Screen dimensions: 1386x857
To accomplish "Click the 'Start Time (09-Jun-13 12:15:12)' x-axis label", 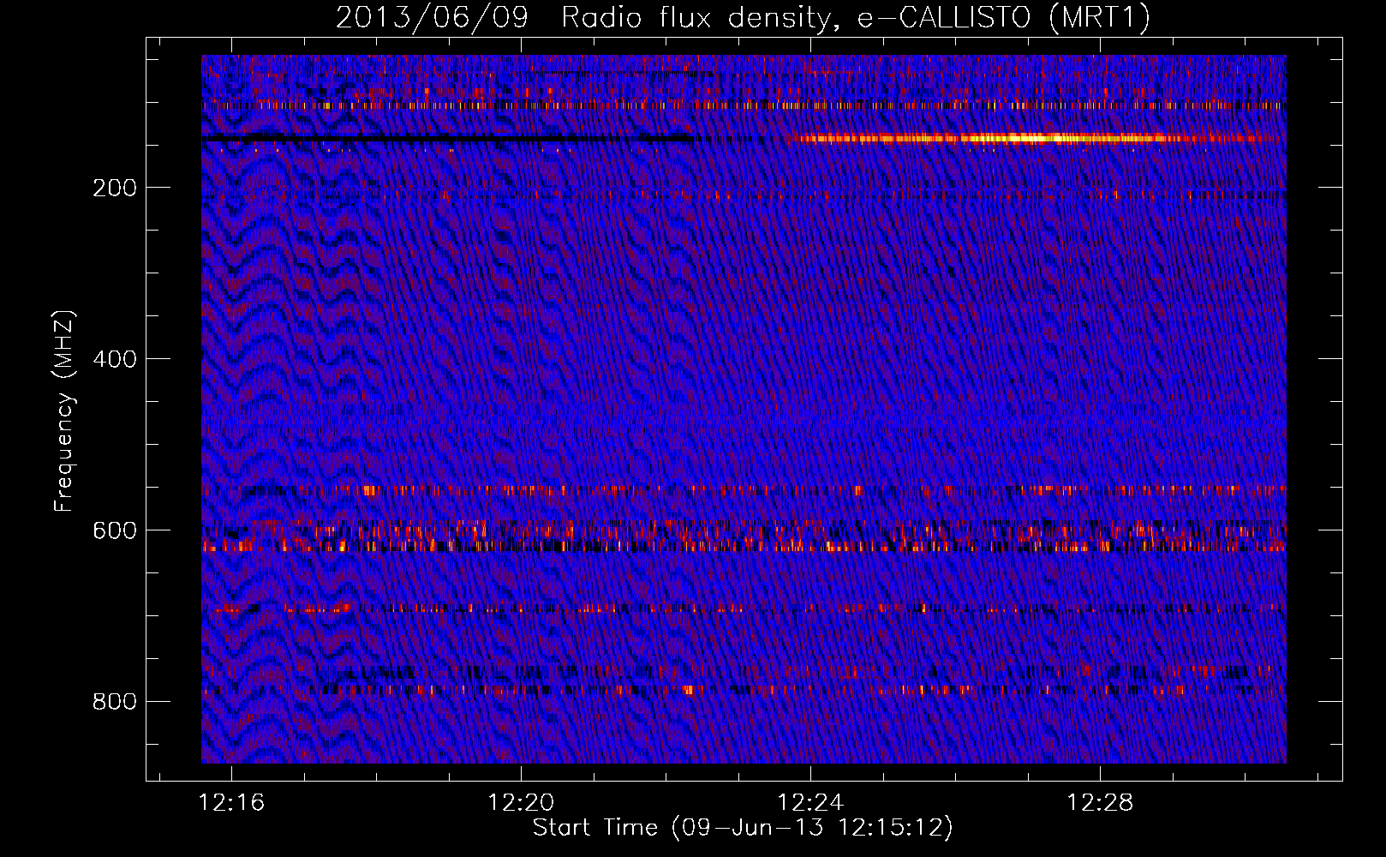I will click(743, 828).
